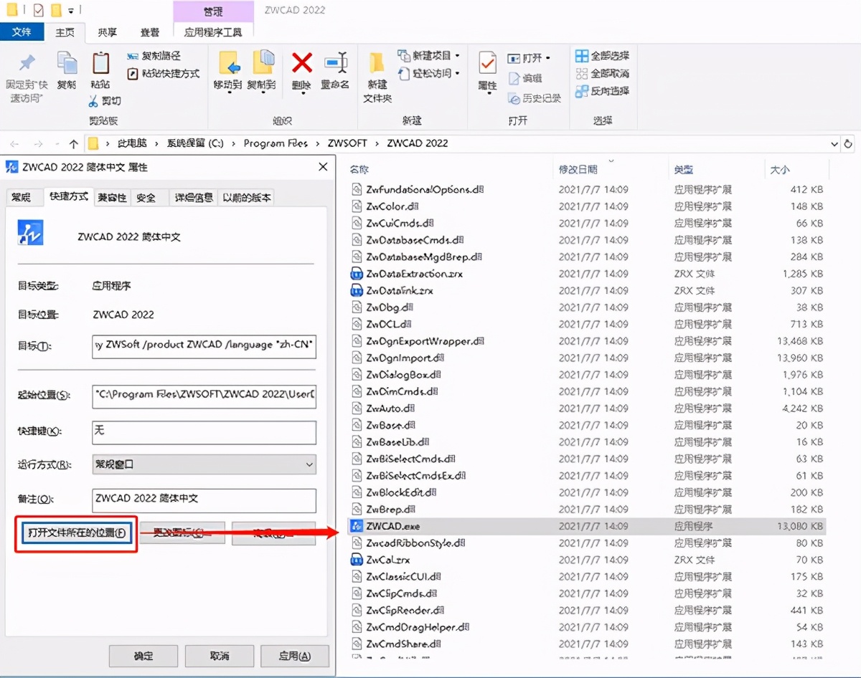Open the 安全 tab in the Properties dialog
This screenshot has height=678, width=861.
146,197
